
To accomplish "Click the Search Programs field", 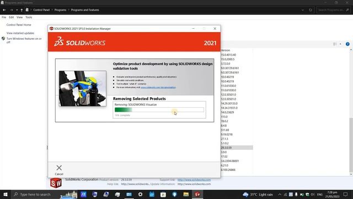I will (333, 10).
